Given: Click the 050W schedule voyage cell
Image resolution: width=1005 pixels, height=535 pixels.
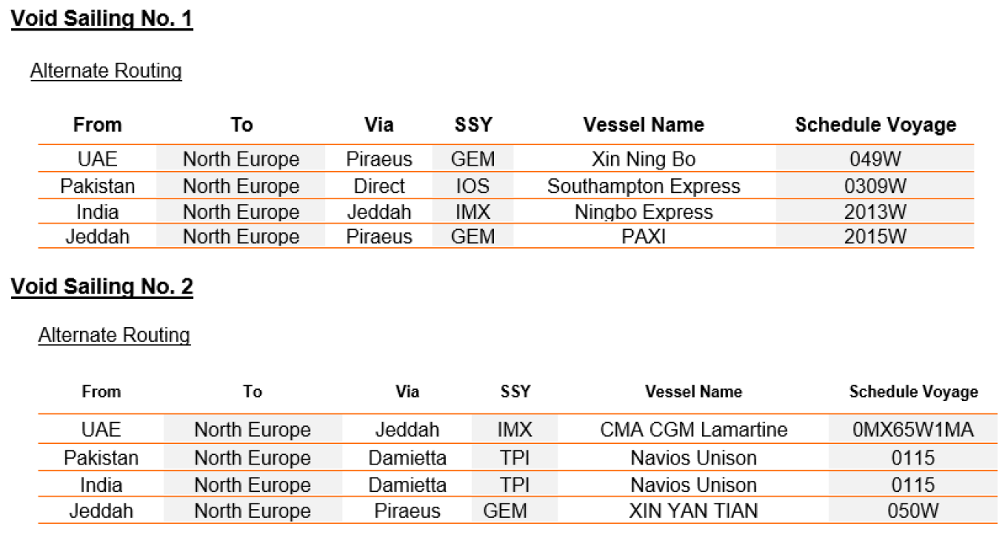Looking at the screenshot, I should coord(913,511).
